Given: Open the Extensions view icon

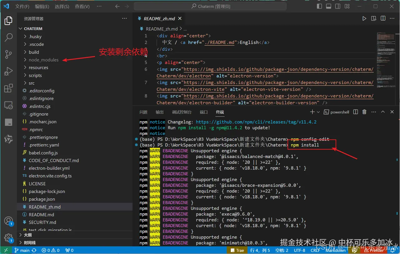Looking at the screenshot, I should pos(8,88).
